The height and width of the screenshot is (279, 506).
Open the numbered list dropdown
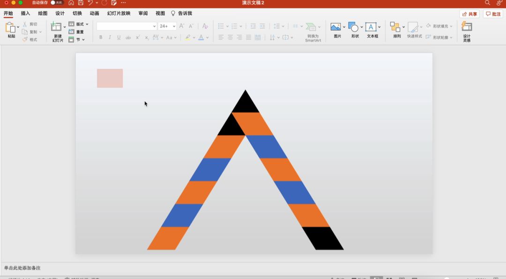coord(241,26)
